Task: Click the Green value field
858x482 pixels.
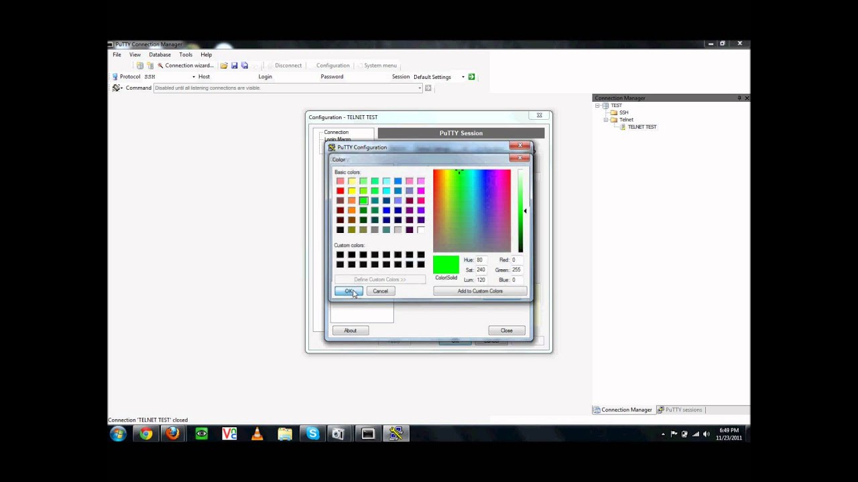Action: pos(517,270)
